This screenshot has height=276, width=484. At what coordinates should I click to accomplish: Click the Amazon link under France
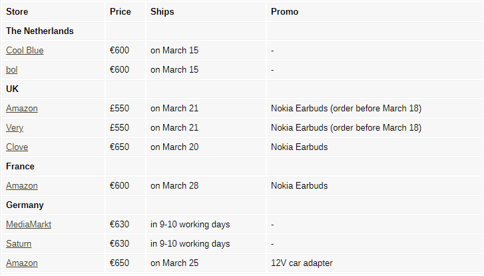pos(22,185)
